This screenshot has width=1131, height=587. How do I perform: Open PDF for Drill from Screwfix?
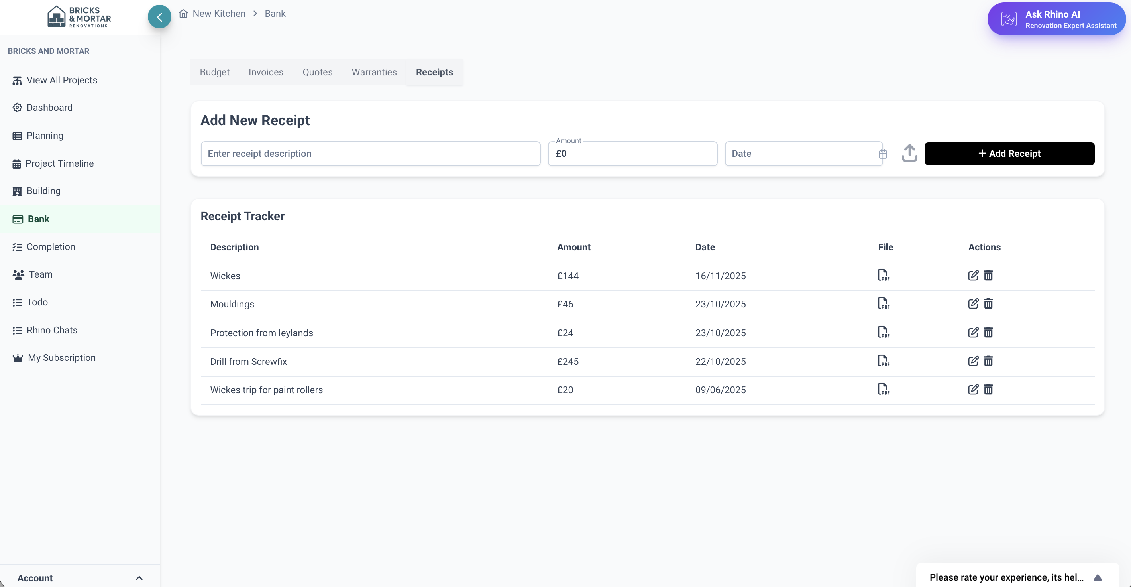pyautogui.click(x=883, y=361)
